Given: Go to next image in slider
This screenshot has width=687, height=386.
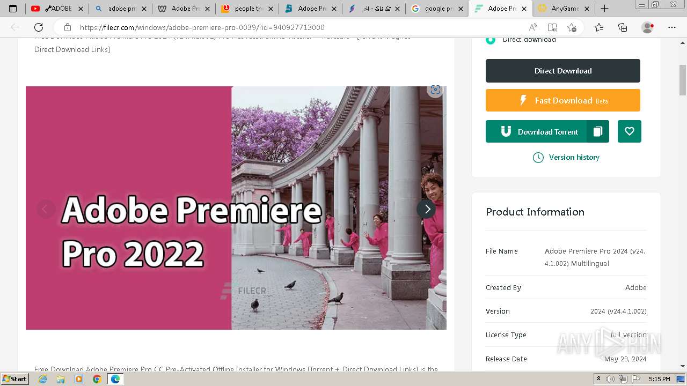Looking at the screenshot, I should tap(427, 209).
